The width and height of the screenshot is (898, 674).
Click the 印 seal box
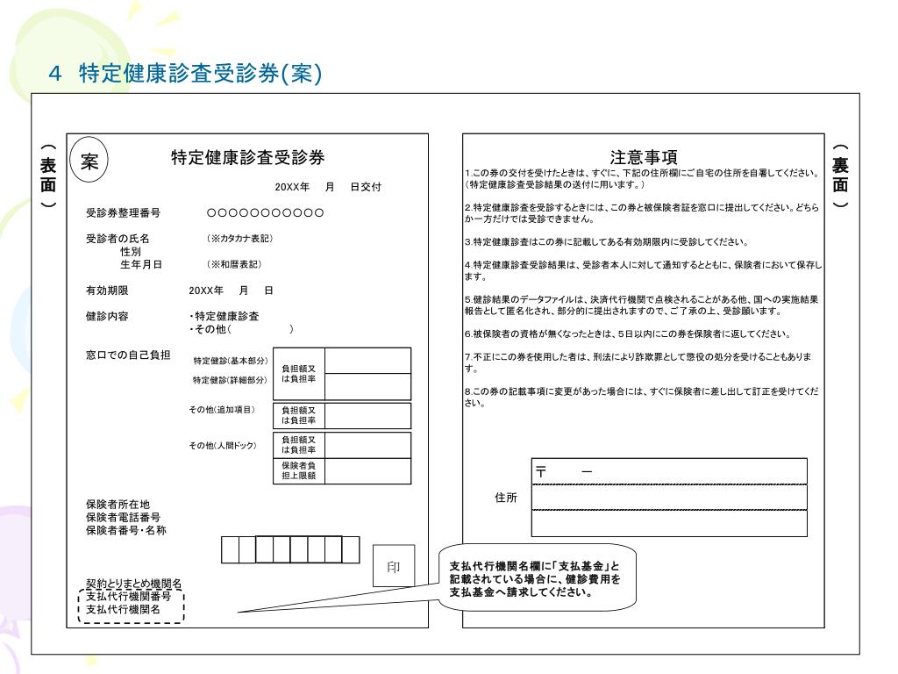[x=394, y=566]
